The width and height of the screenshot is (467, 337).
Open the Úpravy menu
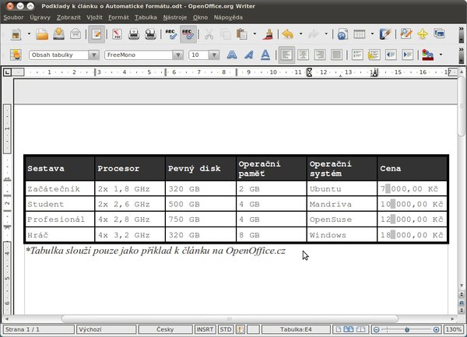(x=40, y=17)
